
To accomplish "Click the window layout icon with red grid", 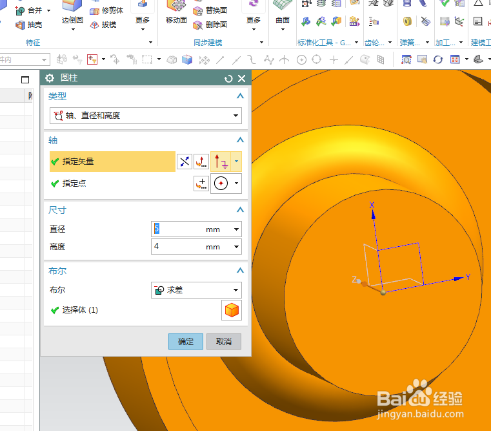I will click(455, 59).
